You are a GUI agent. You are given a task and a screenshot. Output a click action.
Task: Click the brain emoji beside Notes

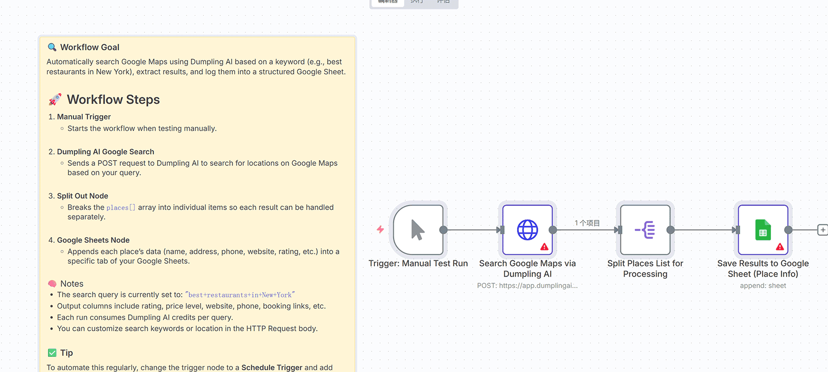coord(52,284)
